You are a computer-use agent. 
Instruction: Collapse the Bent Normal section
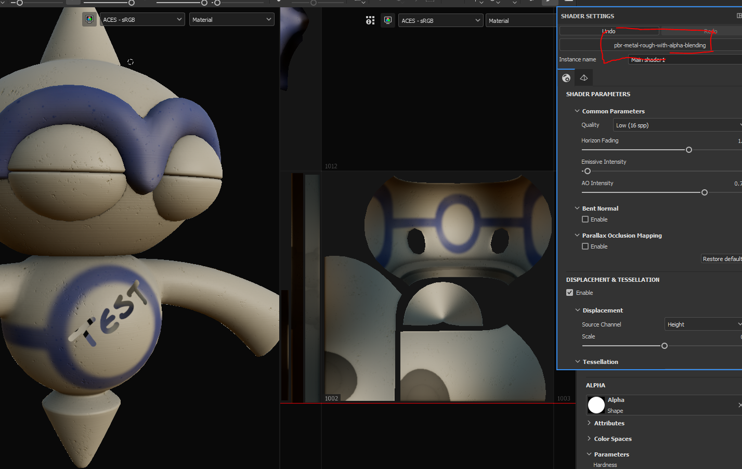[x=577, y=209]
